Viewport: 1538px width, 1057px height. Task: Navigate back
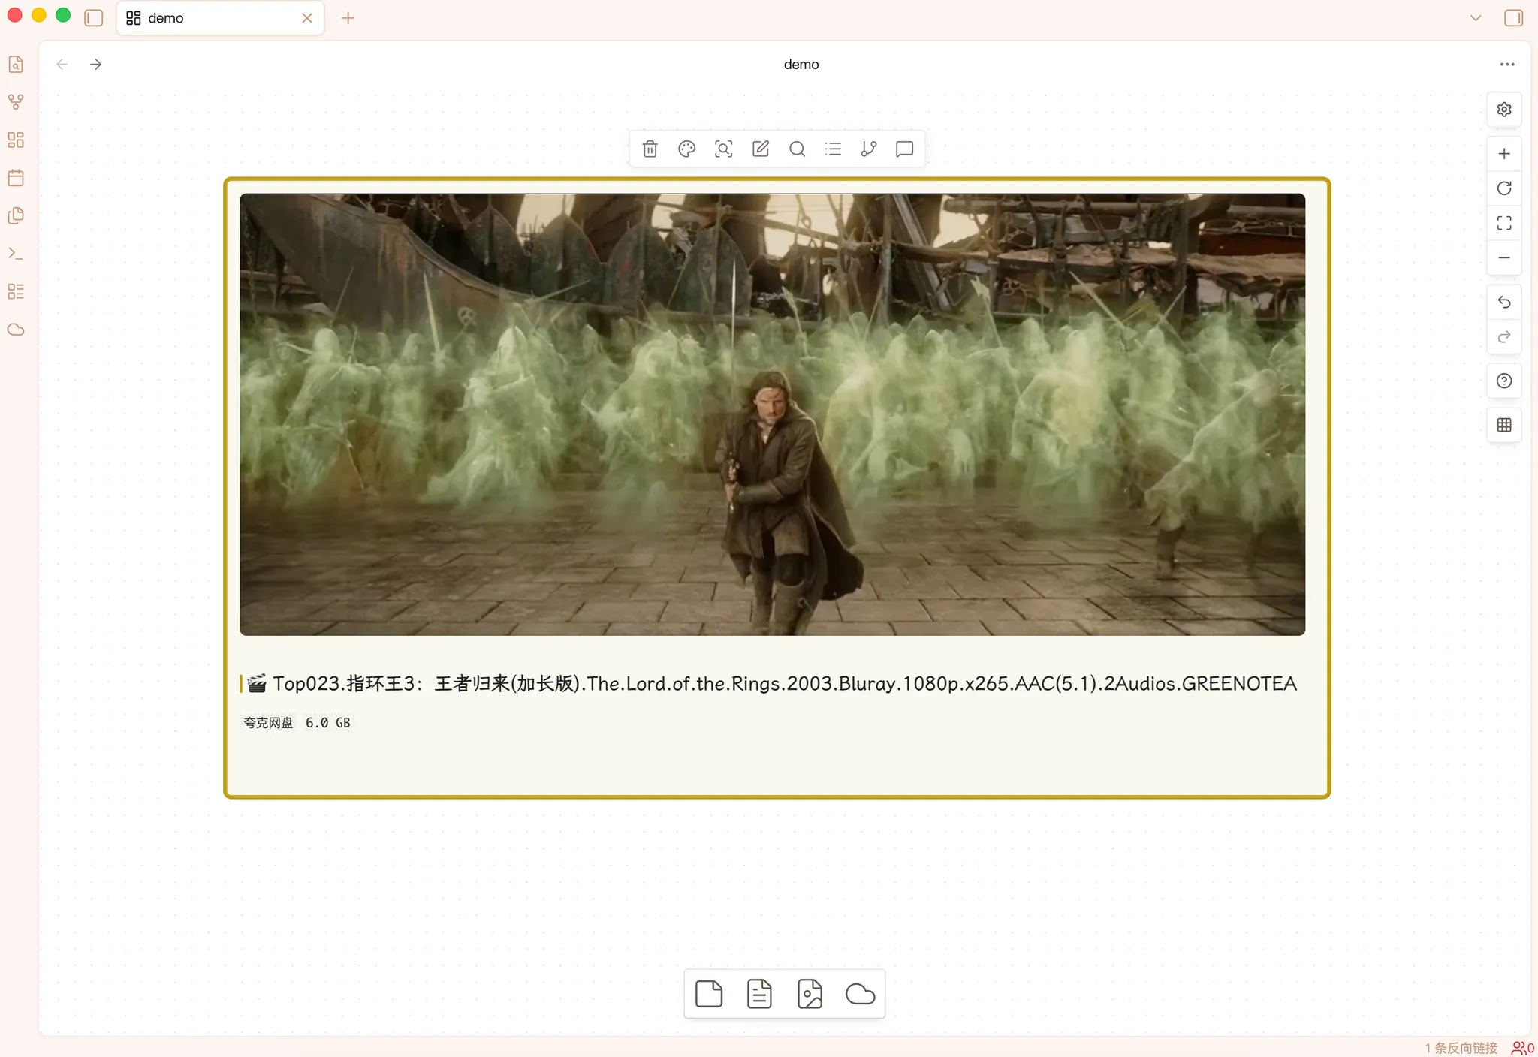(62, 65)
